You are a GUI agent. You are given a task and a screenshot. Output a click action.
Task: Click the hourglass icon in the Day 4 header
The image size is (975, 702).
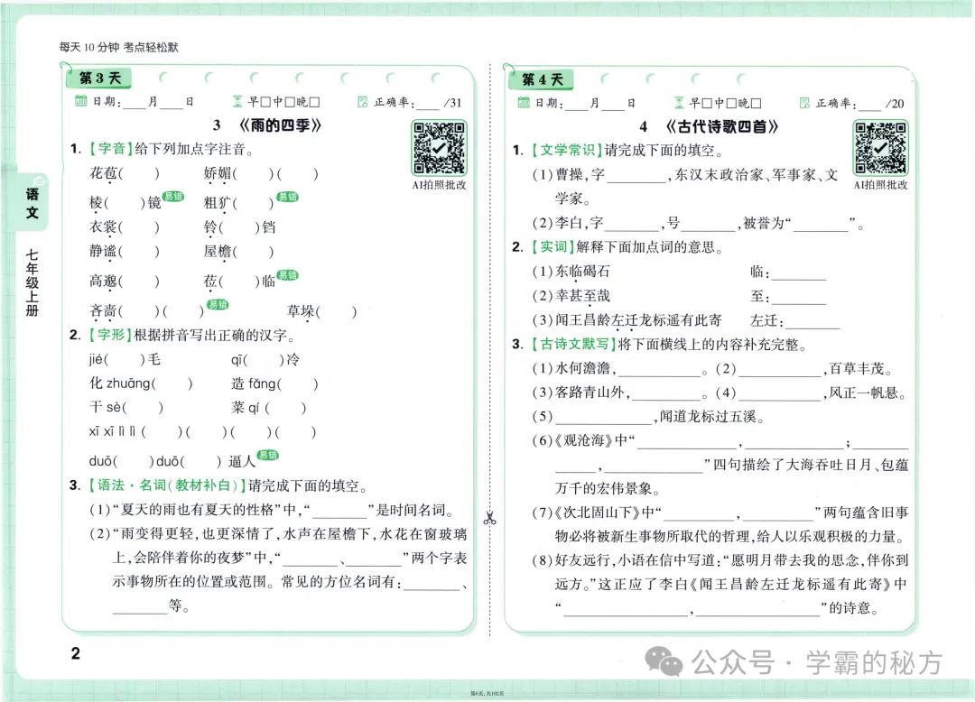679,103
